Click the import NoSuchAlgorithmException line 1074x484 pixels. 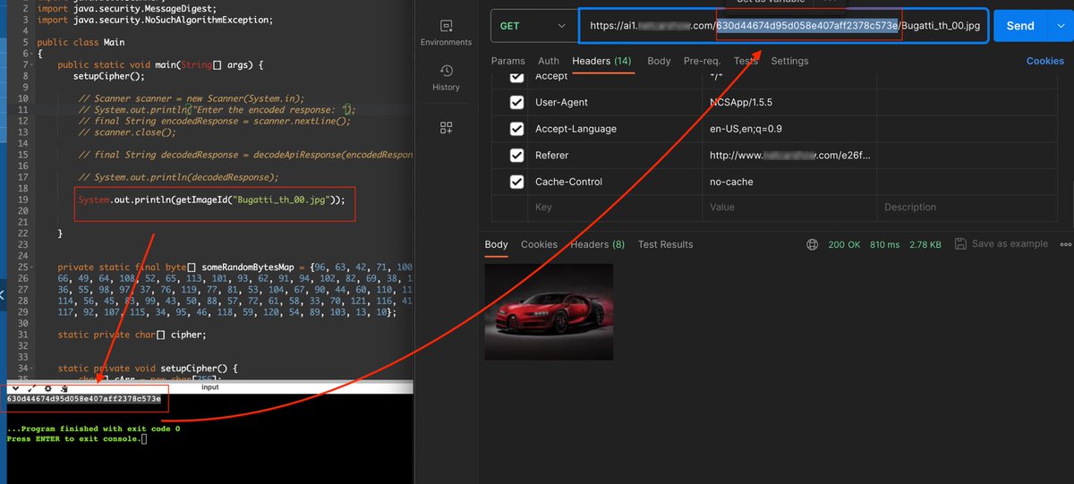(x=155, y=20)
